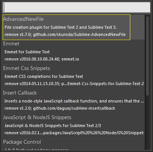Image resolution: width=153 pixels, height=152 pixels.
Task: Choose the Package Control entry
Action: [x=22, y=142]
